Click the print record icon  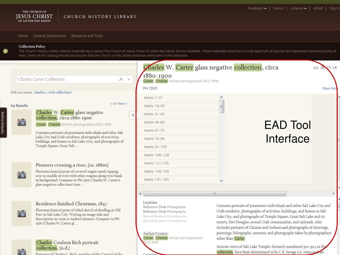(329, 67)
